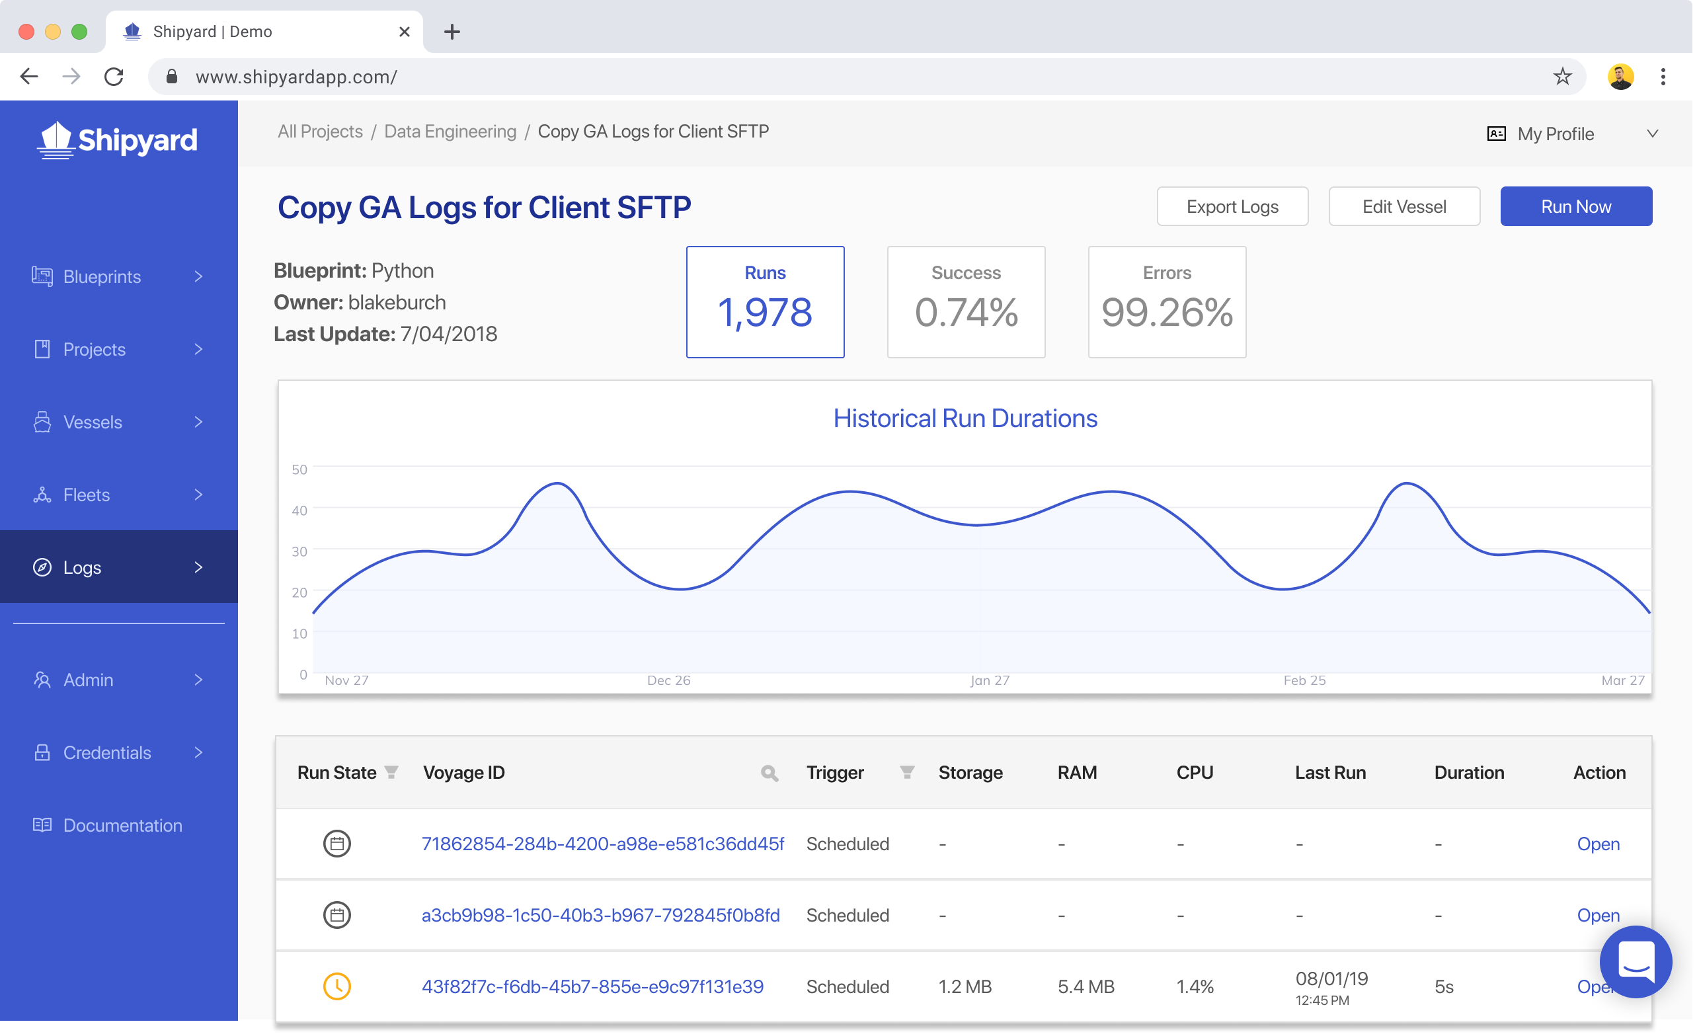The height and width of the screenshot is (1034, 1699).
Task: Open the chat support widget
Action: pos(1636,961)
